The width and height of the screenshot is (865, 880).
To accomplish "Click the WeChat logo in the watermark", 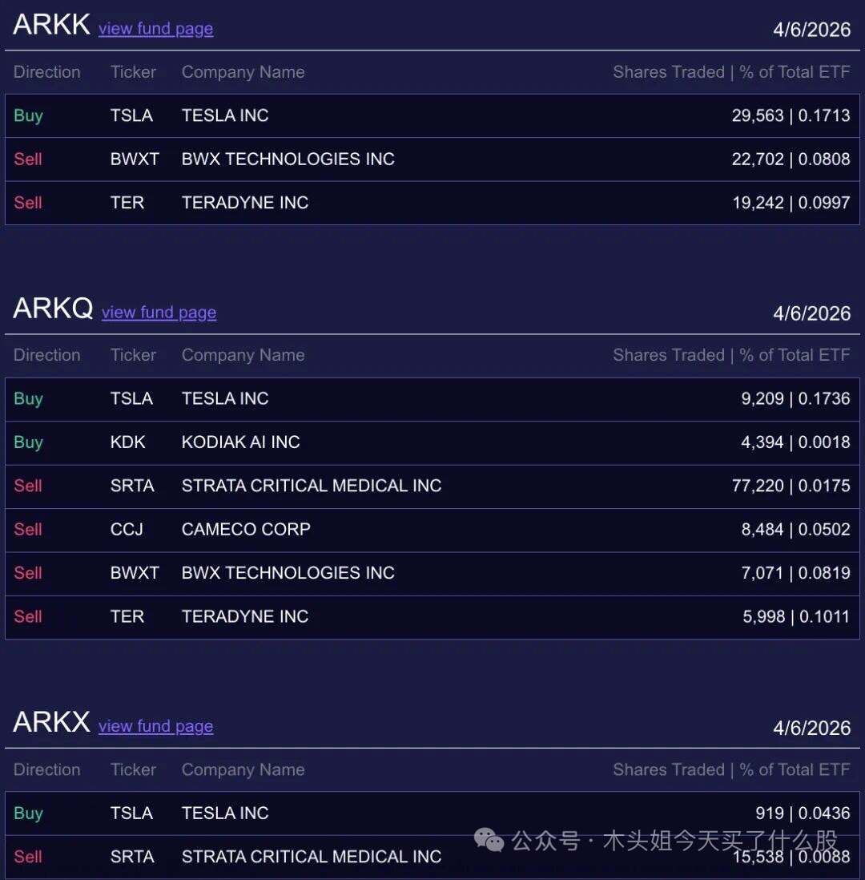I will point(489,839).
